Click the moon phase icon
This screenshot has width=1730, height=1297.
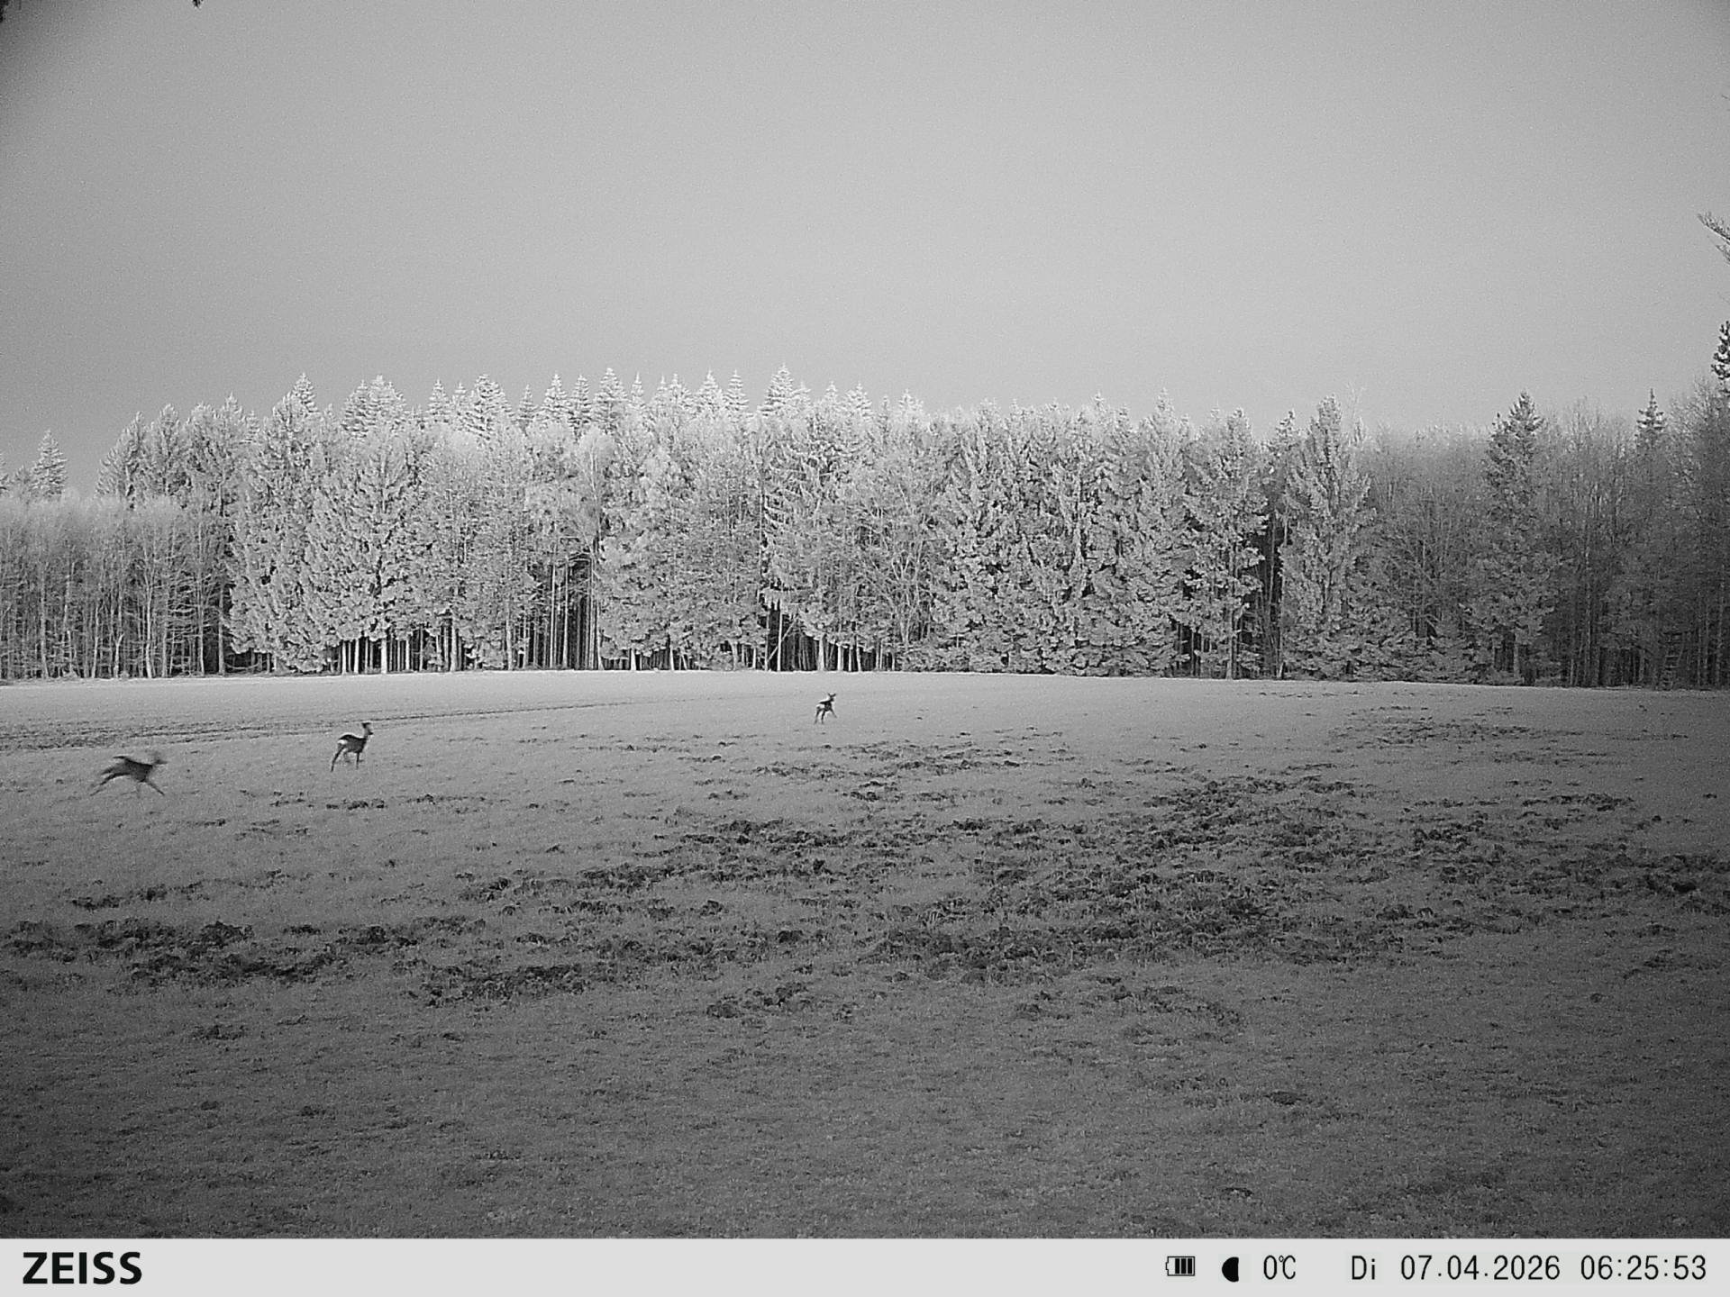coord(1230,1269)
